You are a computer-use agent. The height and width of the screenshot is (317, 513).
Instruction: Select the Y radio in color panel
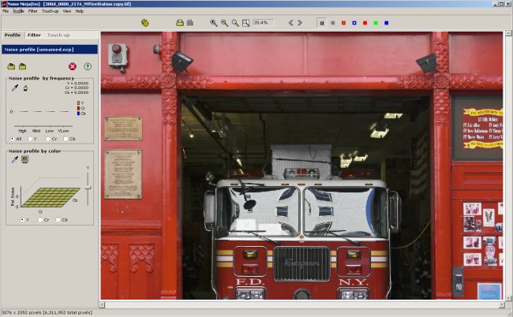point(22,219)
